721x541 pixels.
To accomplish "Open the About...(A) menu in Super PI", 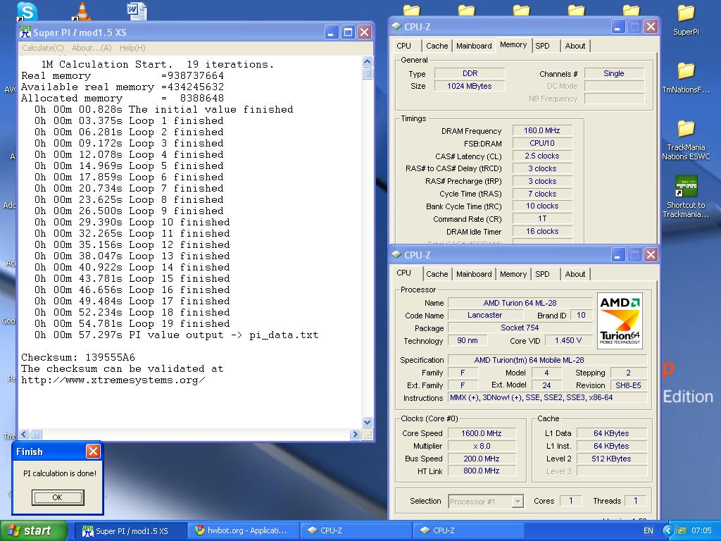I will (92, 48).
